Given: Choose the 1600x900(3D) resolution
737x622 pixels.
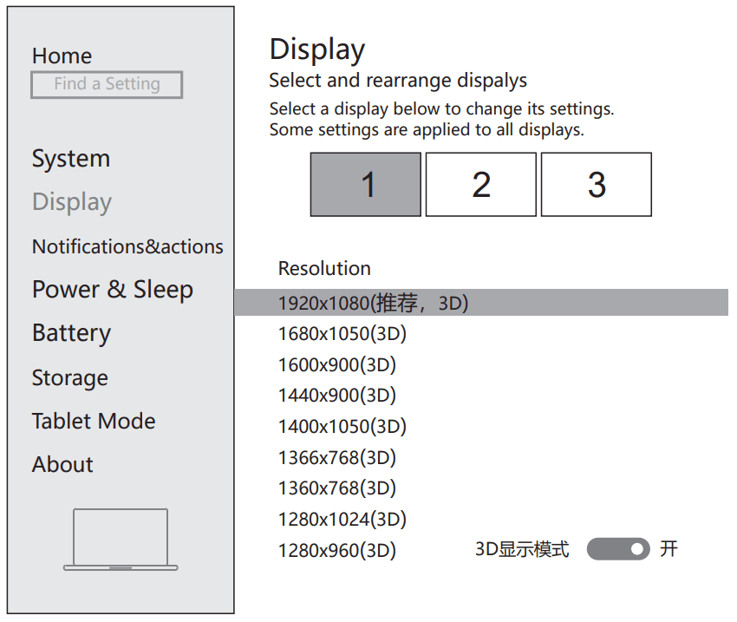Looking at the screenshot, I should [337, 364].
